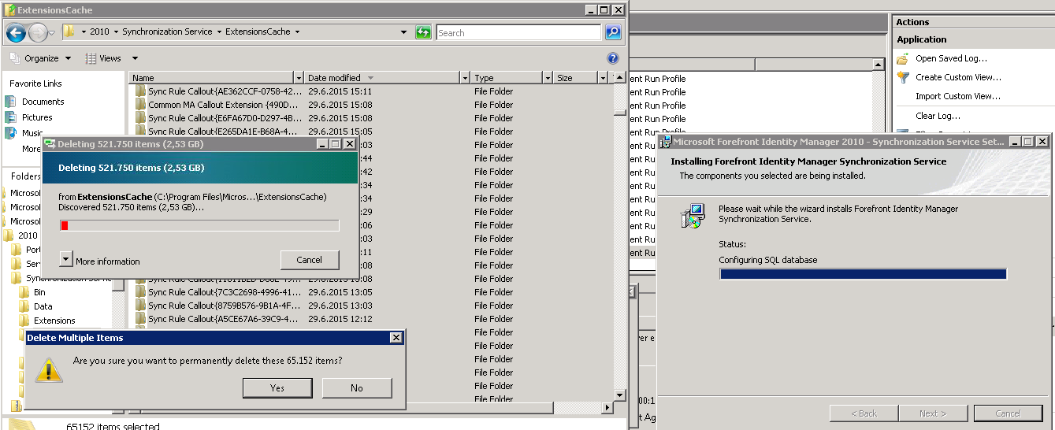1055x430 pixels.
Task: Sort by the Type column header
Action: click(x=507, y=78)
